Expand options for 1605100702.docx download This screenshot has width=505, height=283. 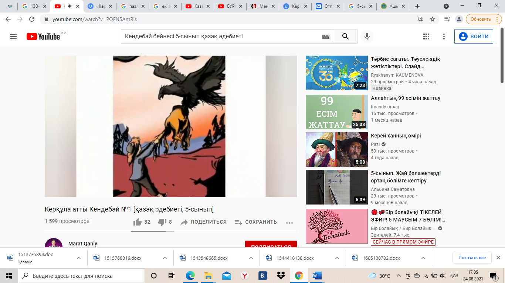pos(423,258)
